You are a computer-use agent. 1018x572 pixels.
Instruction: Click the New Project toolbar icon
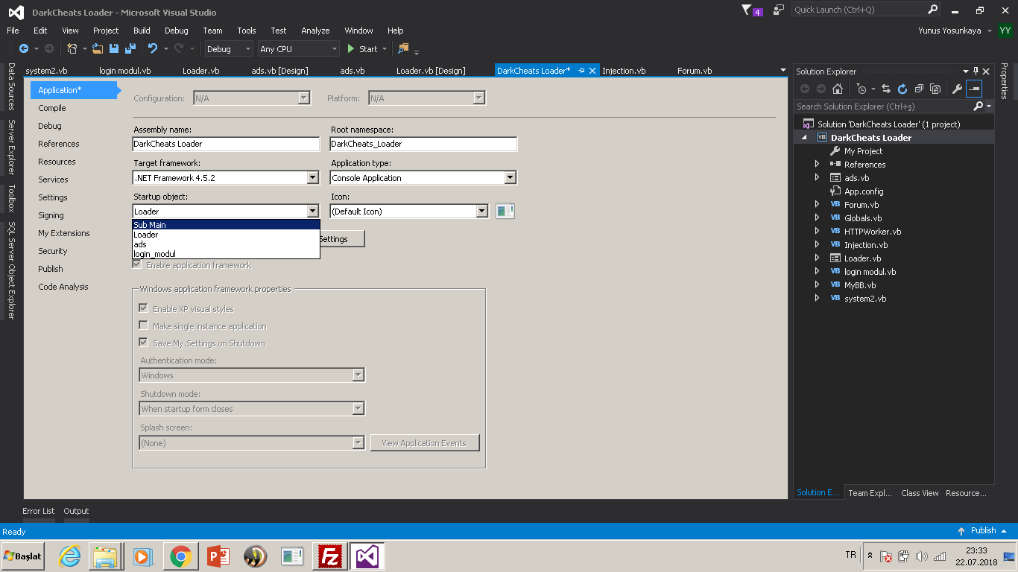[x=72, y=49]
